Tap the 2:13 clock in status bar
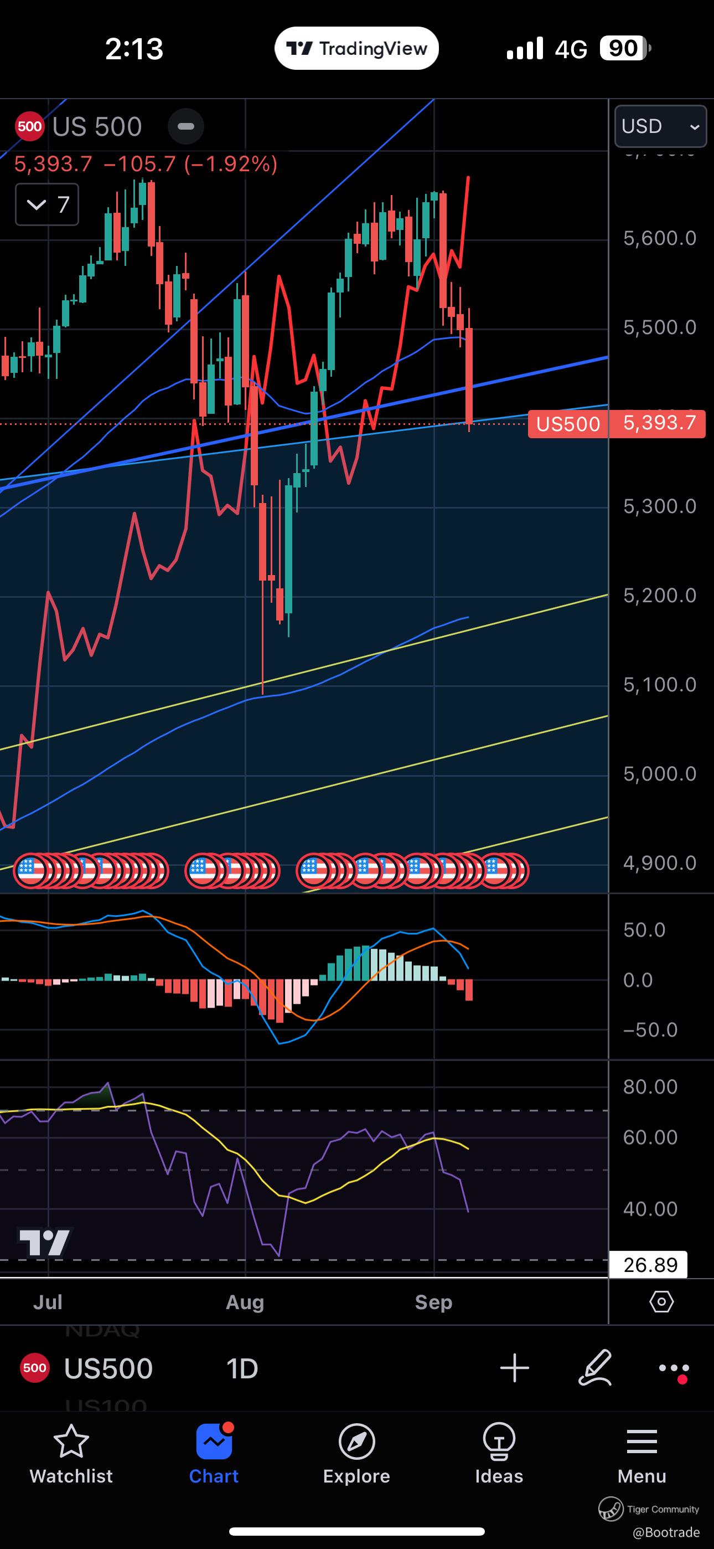 pyautogui.click(x=134, y=49)
